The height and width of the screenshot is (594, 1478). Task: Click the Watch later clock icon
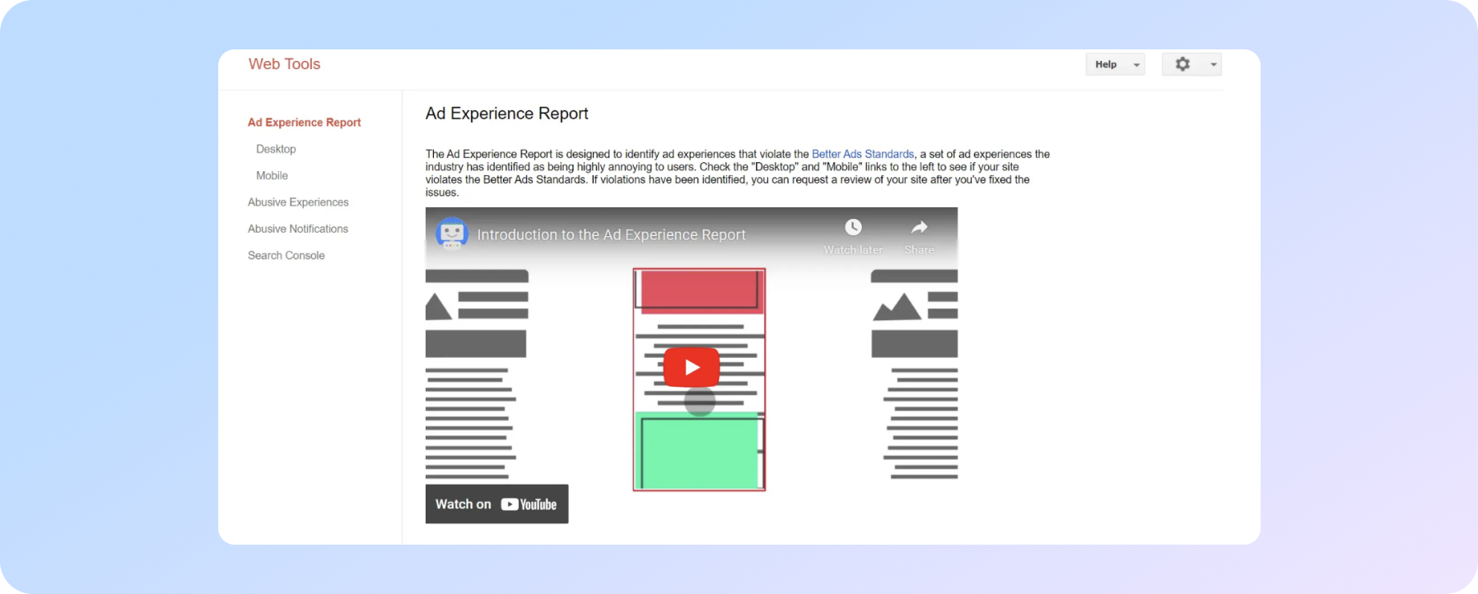[x=853, y=227]
